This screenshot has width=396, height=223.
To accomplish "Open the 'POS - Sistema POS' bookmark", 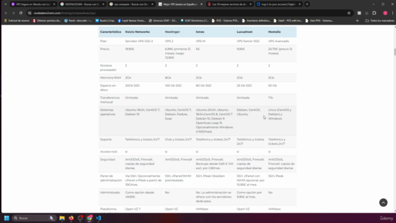I will pyautogui.click(x=225, y=20).
